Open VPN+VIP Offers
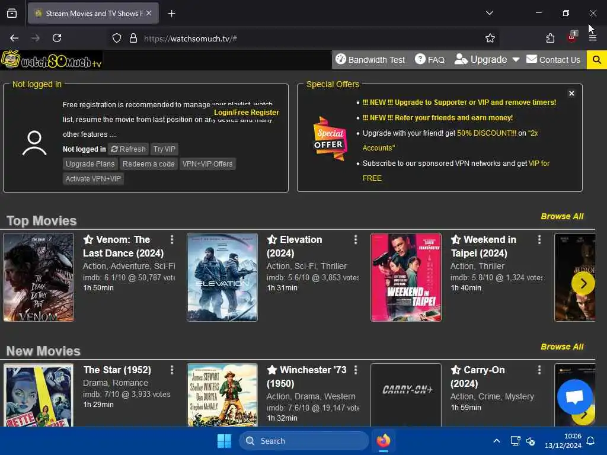The height and width of the screenshot is (455, 607). click(x=207, y=164)
